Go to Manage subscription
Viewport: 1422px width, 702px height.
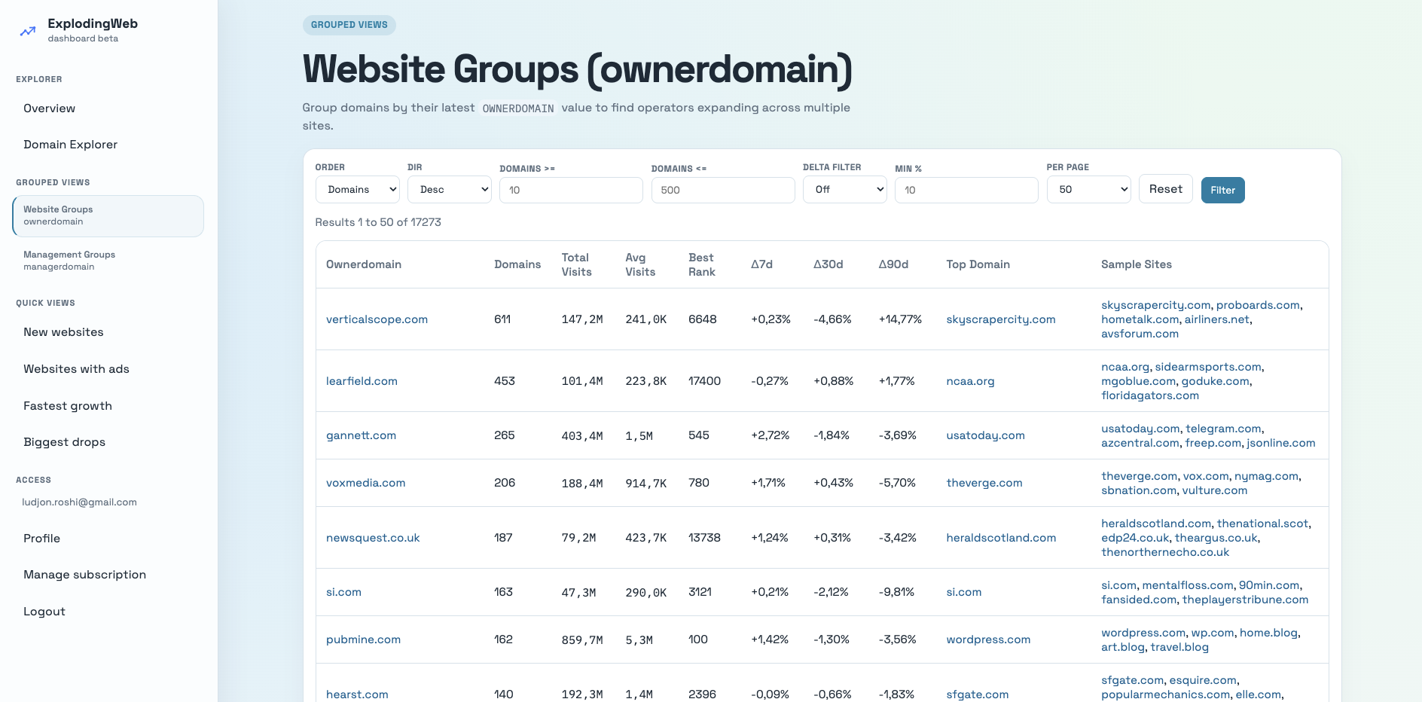coord(84,575)
